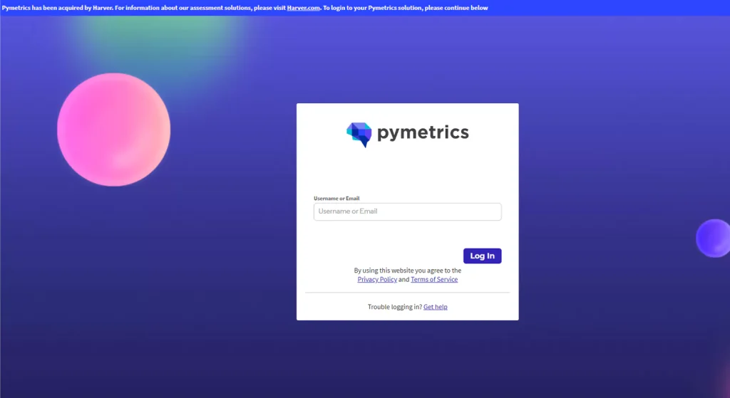Open the Privacy Policy link

click(377, 279)
